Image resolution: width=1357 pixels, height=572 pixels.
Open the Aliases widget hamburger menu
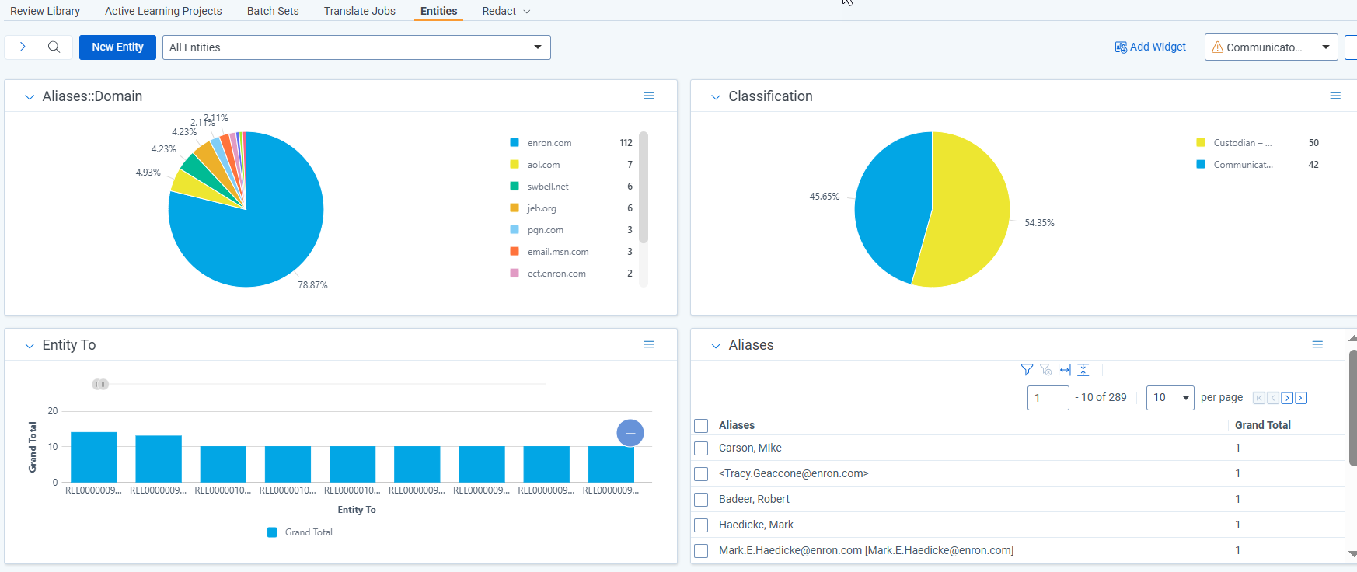1317,344
